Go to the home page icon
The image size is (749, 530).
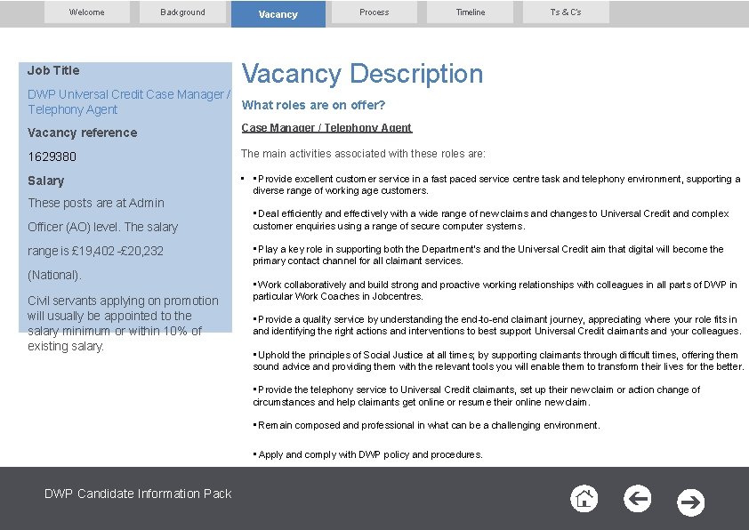tap(584, 499)
